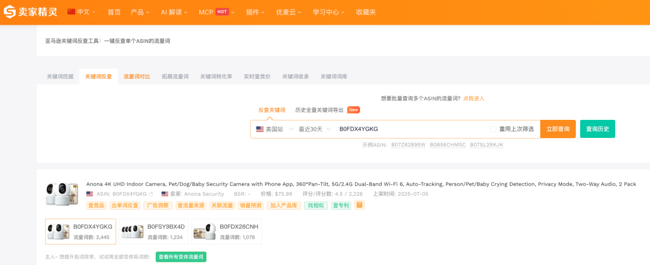Select variant card B0FDX4YGKG

click(81, 231)
